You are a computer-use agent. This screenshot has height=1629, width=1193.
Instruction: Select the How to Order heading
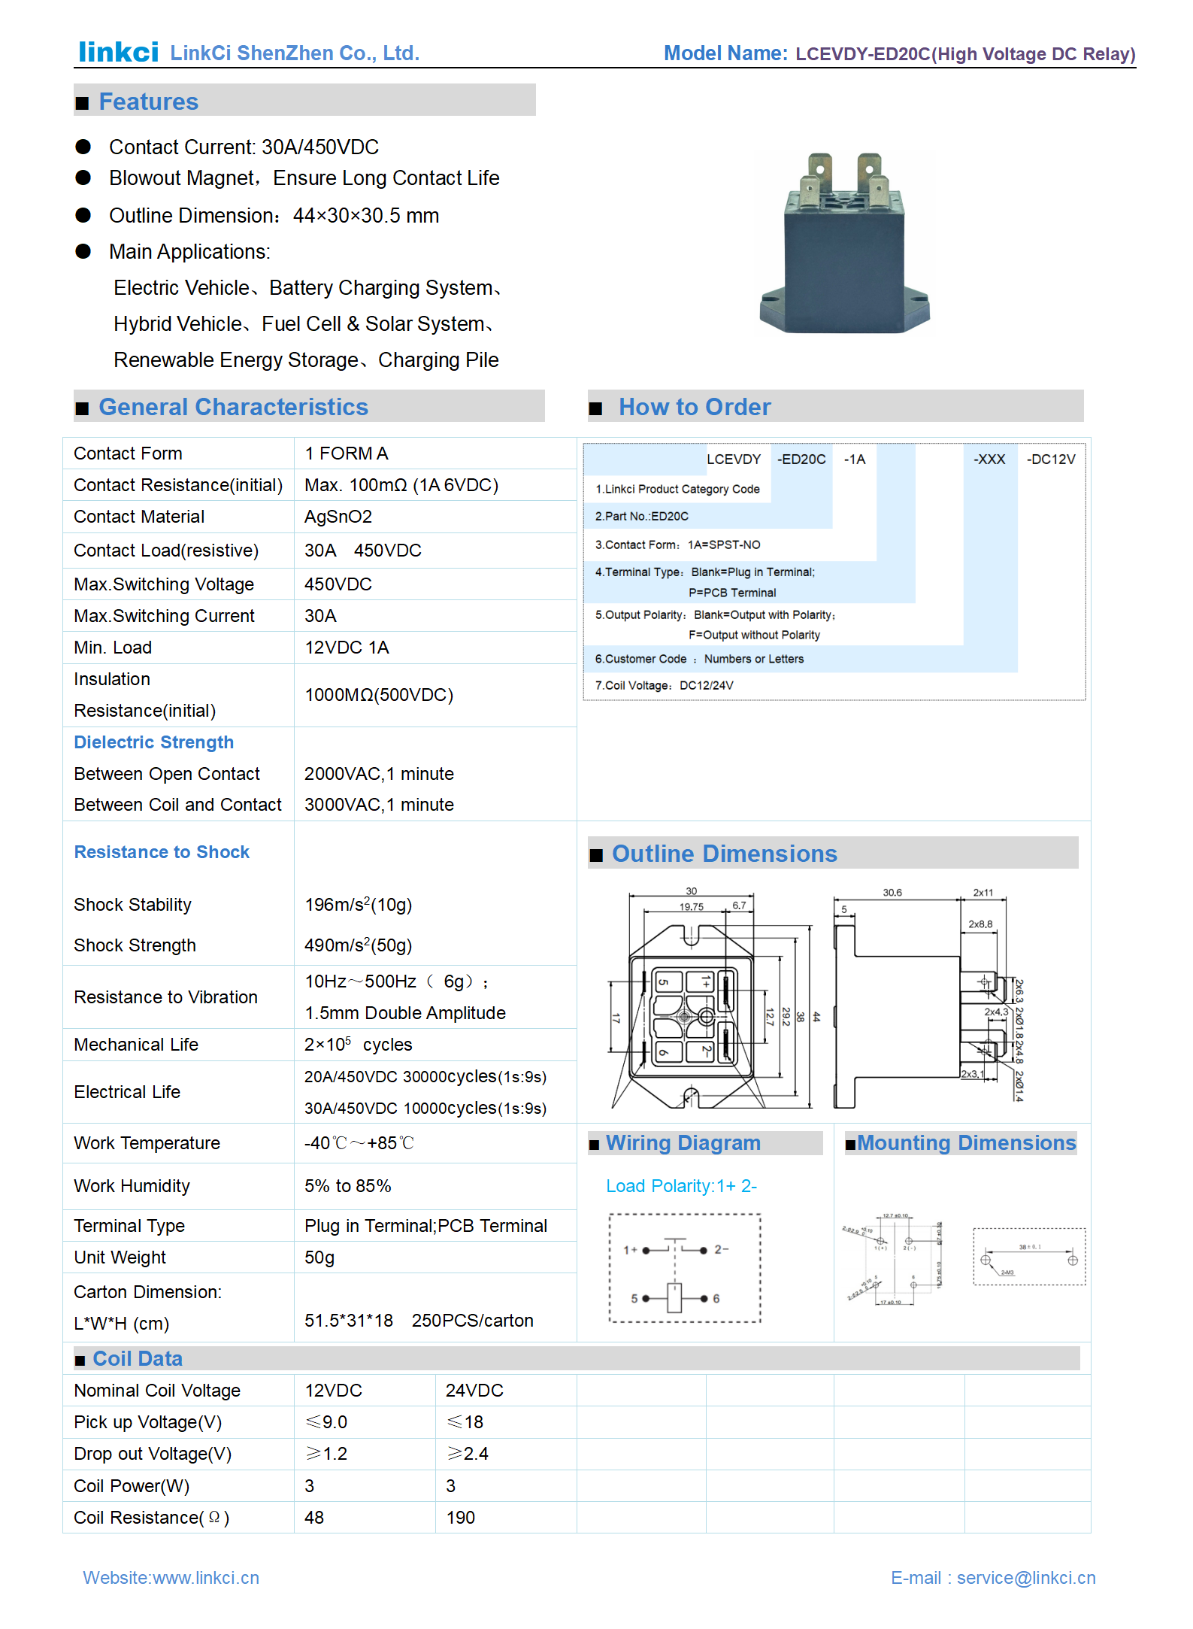[694, 407]
